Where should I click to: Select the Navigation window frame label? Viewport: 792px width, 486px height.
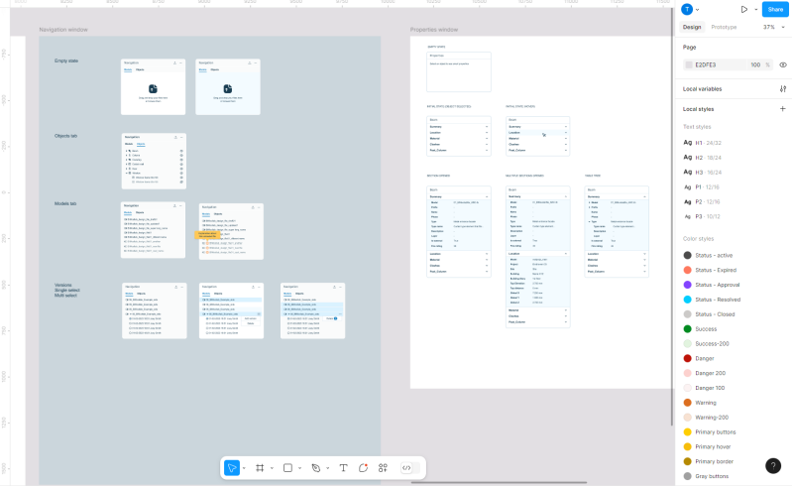tap(63, 30)
